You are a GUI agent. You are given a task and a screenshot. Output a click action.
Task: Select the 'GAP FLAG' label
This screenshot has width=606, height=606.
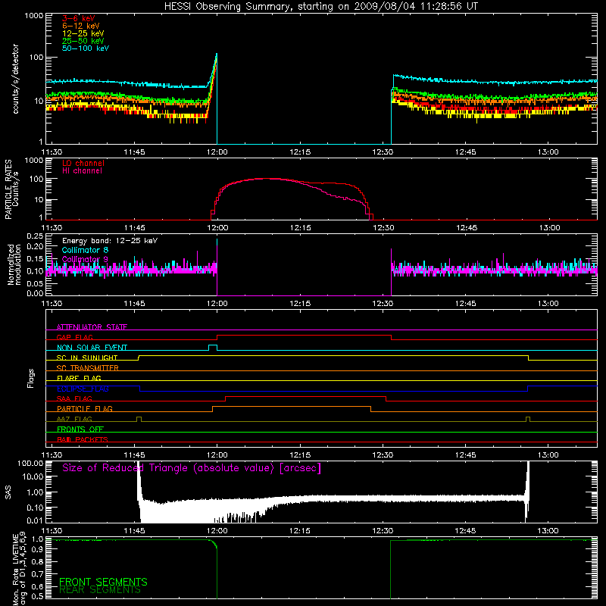[74, 337]
